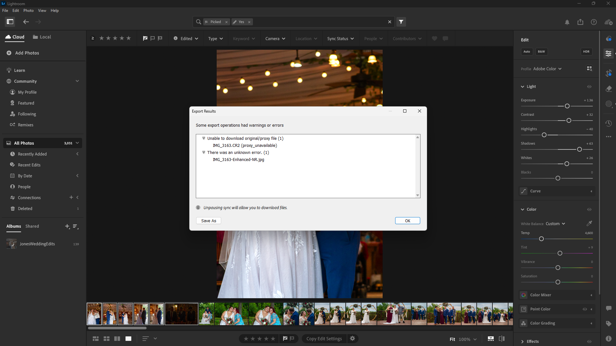Screen dimensions: 616x346
Task: Open the notifications bell
Action: click(567, 22)
